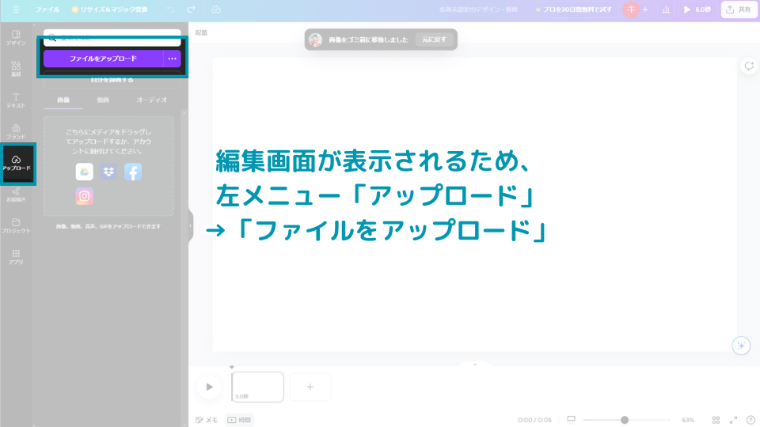Open the プロジェクト sidebar panel
The height and width of the screenshot is (427, 760).
(16, 225)
